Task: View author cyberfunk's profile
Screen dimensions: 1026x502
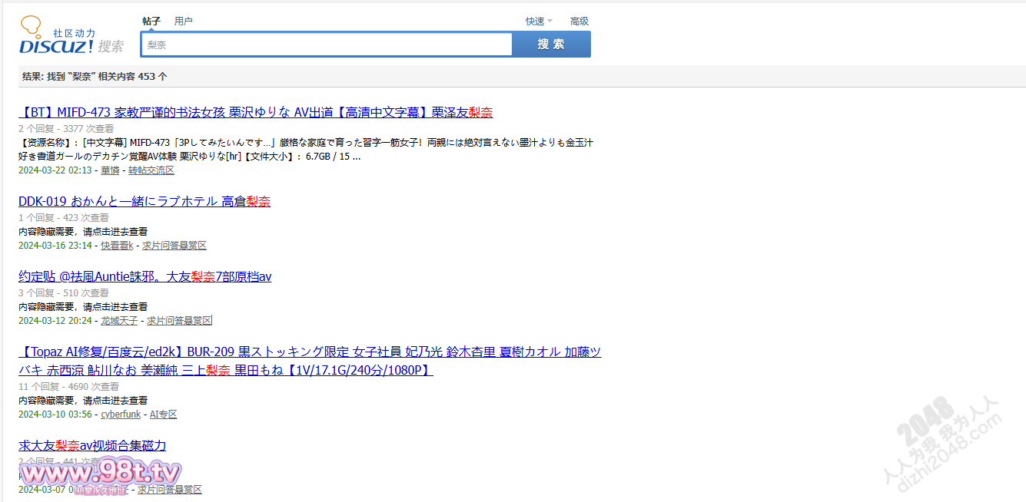Action: 121,414
